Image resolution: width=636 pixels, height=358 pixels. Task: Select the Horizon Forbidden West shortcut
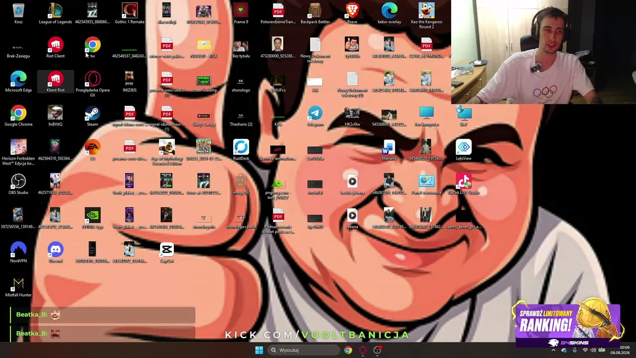point(18,153)
